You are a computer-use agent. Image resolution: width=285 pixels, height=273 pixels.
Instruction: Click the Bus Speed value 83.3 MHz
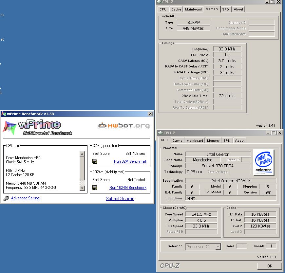tap(201, 226)
